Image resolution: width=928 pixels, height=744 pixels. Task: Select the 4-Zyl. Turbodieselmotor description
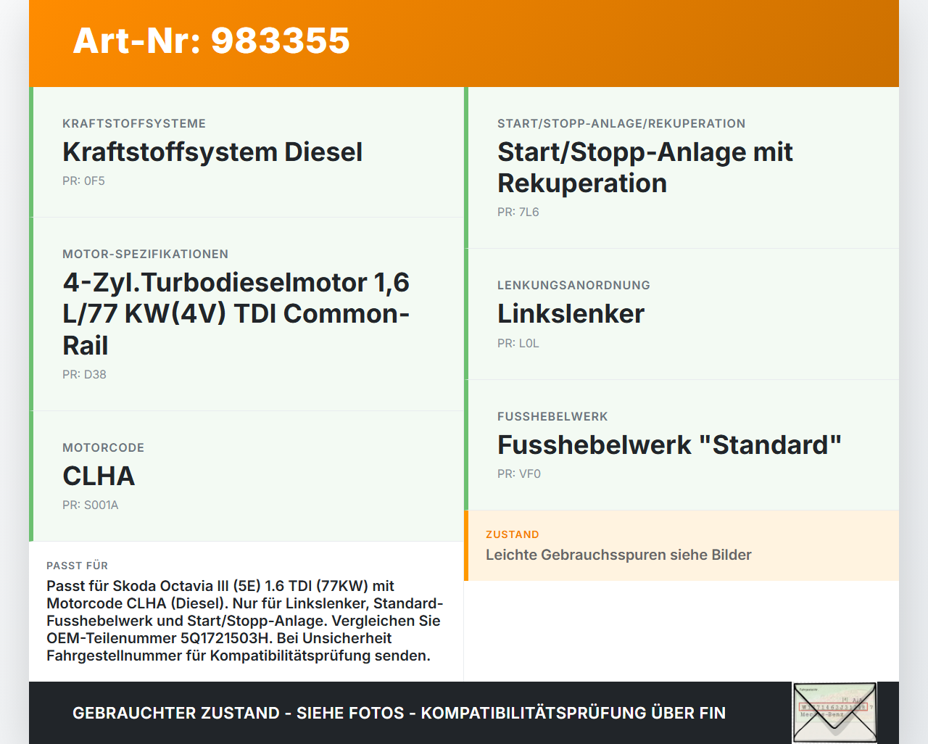(x=236, y=314)
